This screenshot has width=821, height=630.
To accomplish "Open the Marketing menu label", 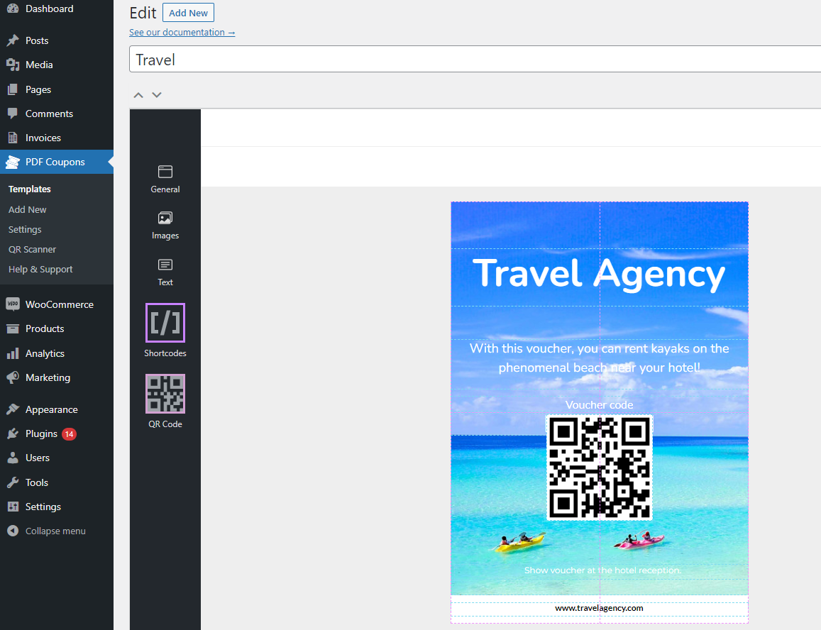I will [48, 377].
